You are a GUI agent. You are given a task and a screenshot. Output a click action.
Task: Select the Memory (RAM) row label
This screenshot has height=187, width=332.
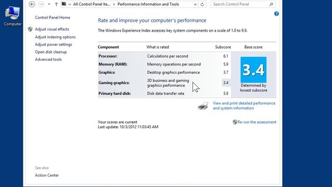[113, 64]
